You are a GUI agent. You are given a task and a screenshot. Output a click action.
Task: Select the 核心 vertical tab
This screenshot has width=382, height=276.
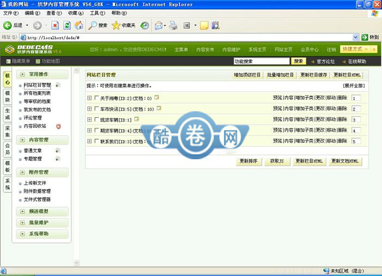(8, 79)
